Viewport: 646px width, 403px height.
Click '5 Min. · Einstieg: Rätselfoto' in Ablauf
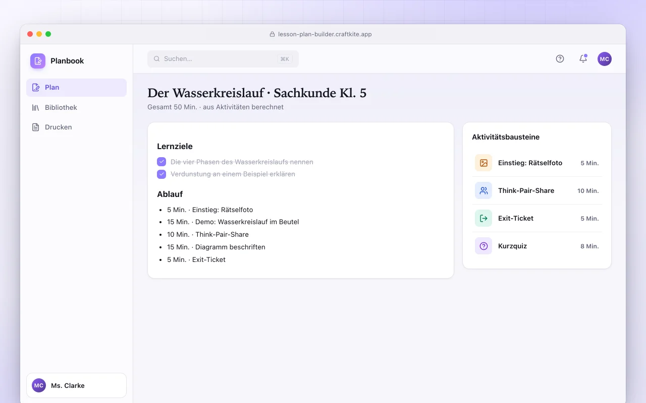click(210, 210)
